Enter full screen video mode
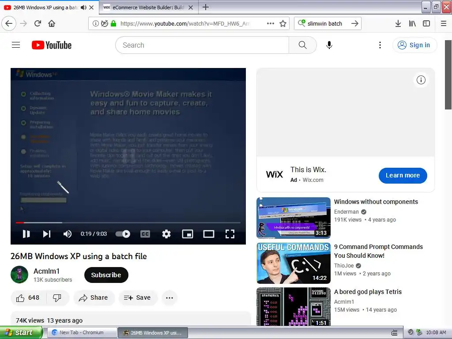 coord(230,234)
